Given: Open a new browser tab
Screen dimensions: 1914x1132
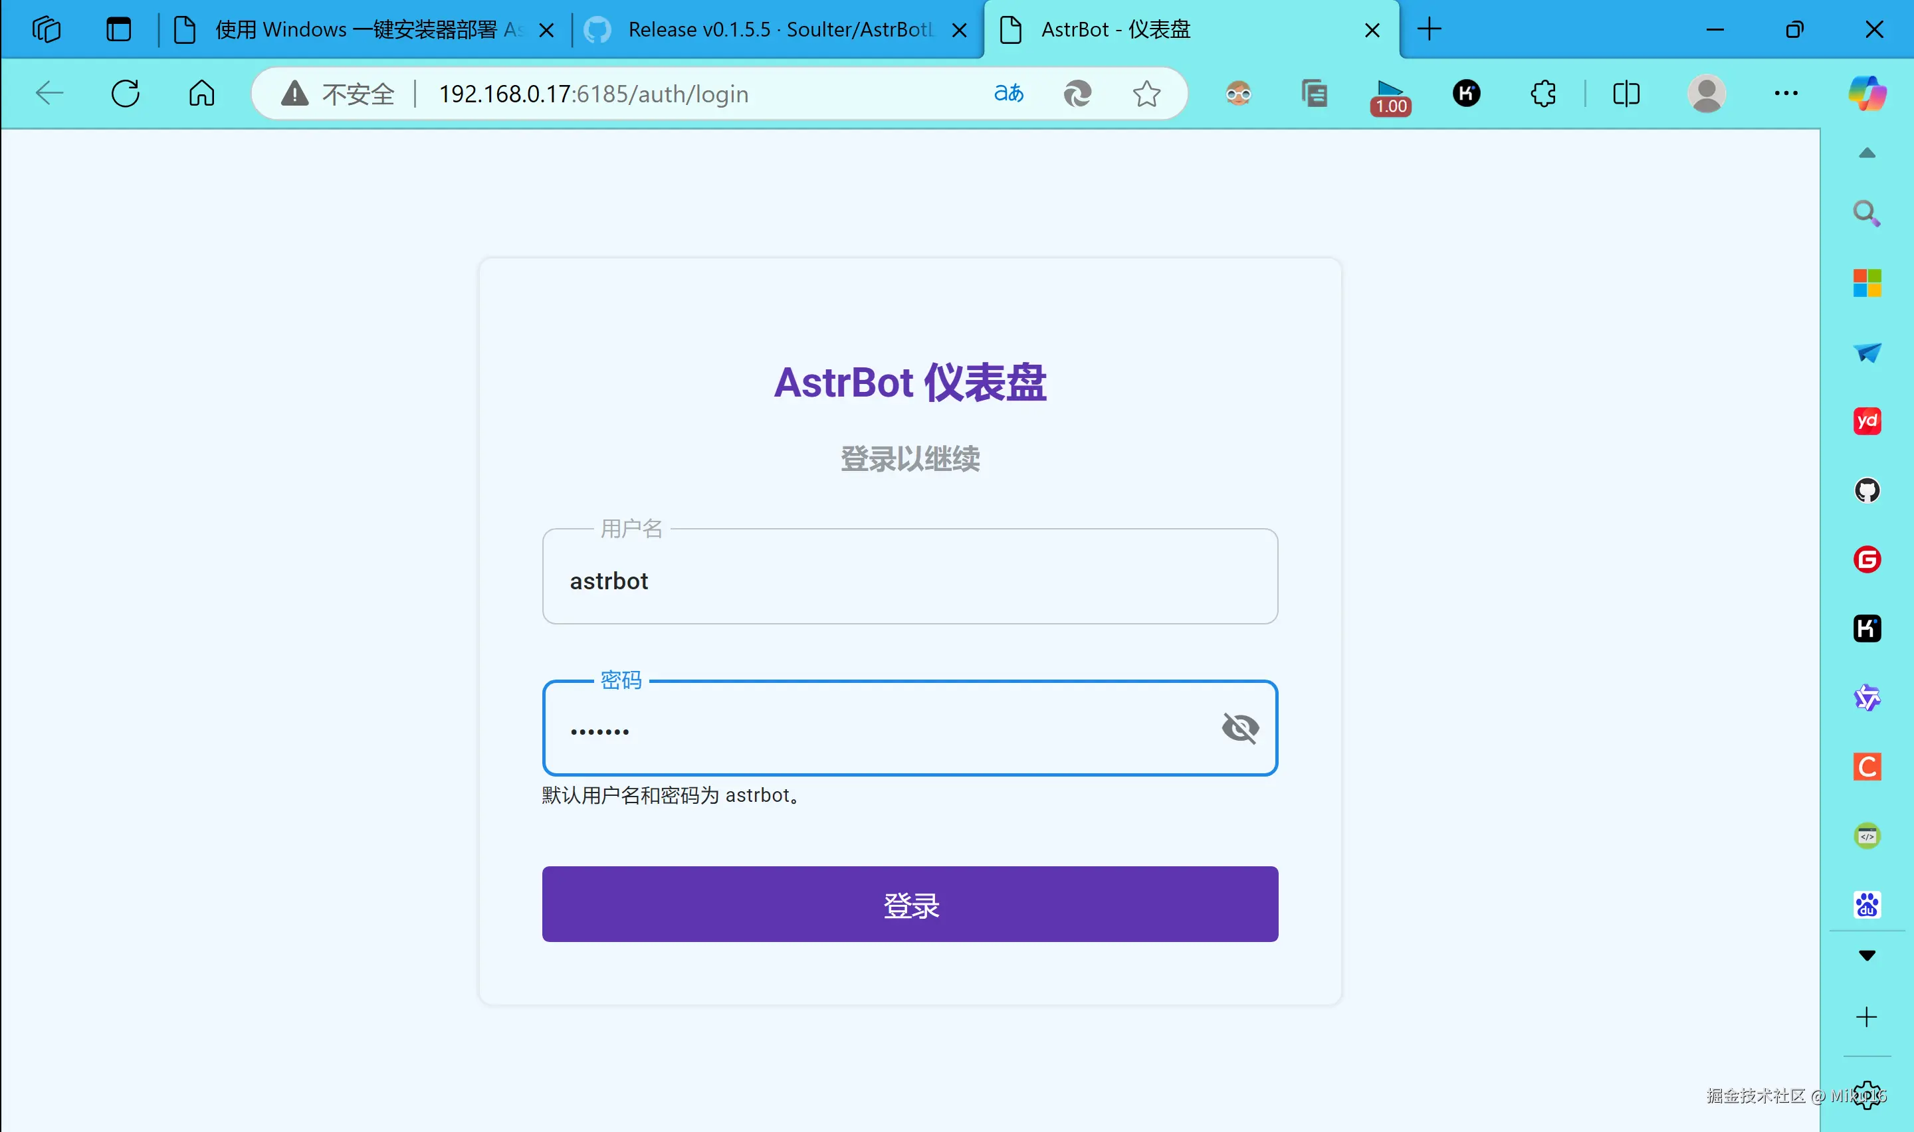Looking at the screenshot, I should (1429, 30).
